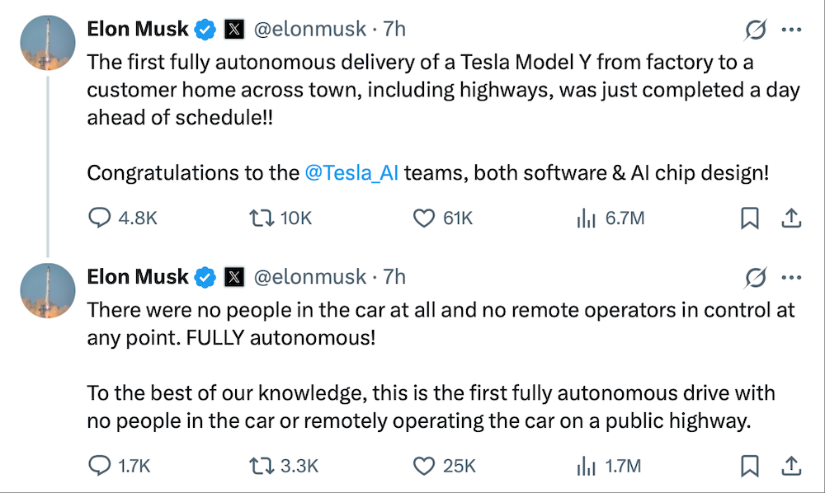Image resolution: width=825 pixels, height=493 pixels.
Task: Like the first tweet with 61K likes
Action: 423,218
